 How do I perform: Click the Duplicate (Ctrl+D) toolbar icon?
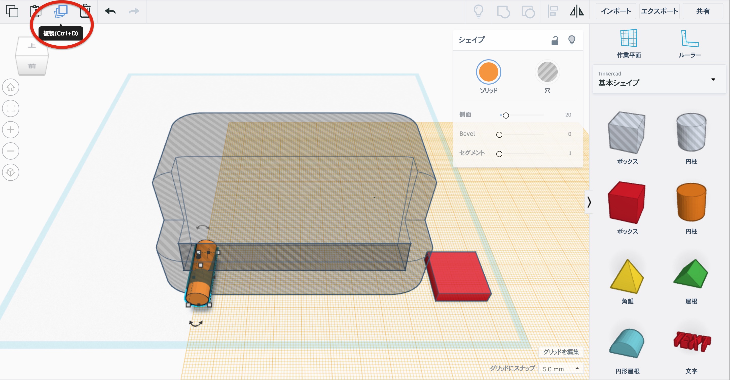click(x=61, y=11)
